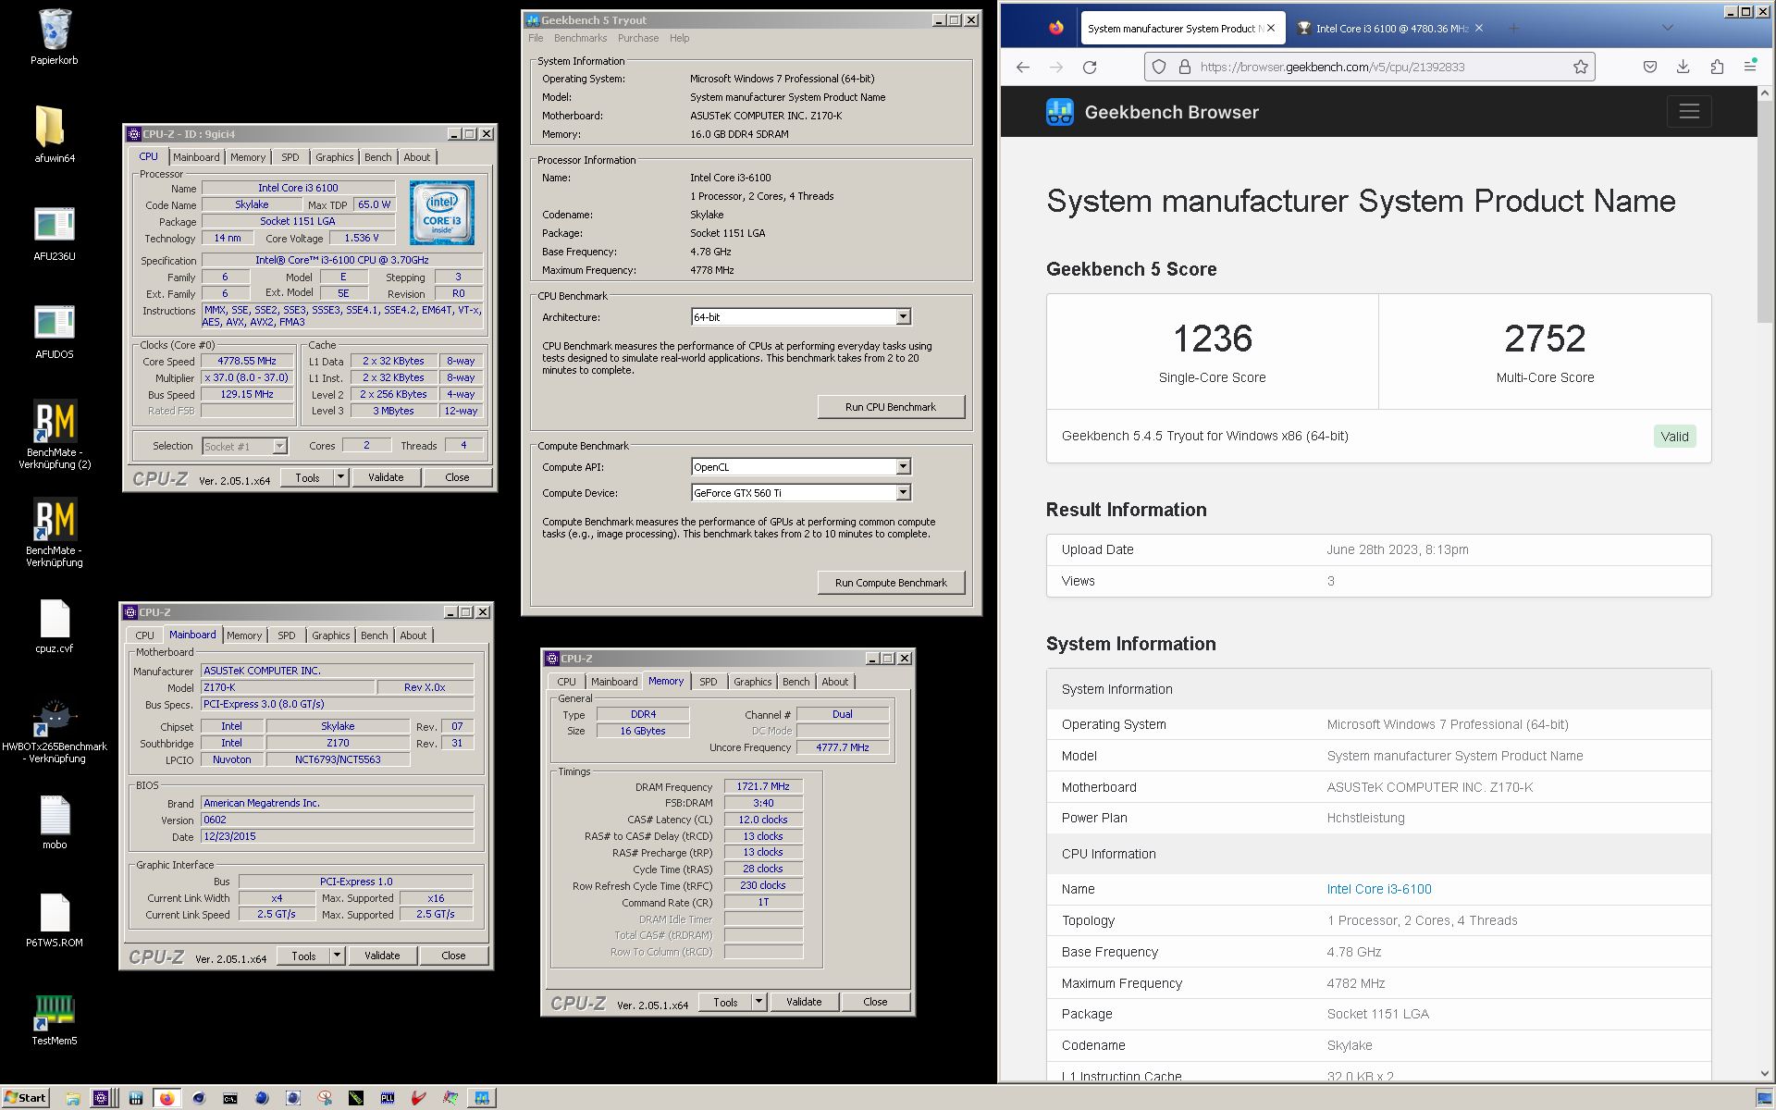Save to Pocket icon in Firefox toolbar
Viewport: 1776px width, 1110px height.
(1649, 67)
